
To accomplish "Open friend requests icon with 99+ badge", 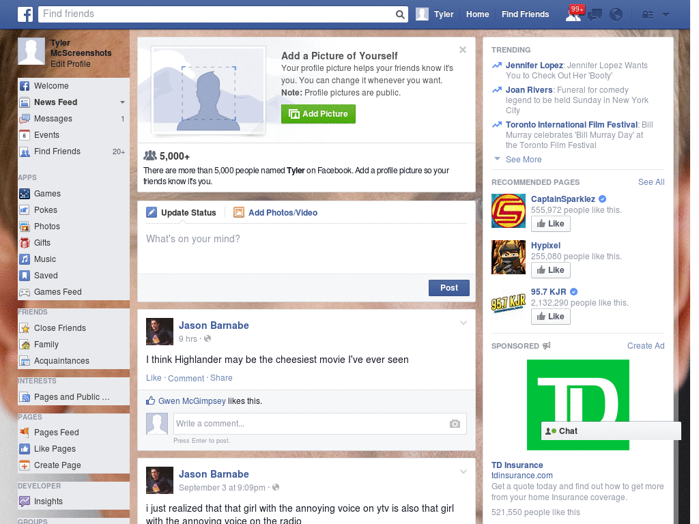I will 574,14.
